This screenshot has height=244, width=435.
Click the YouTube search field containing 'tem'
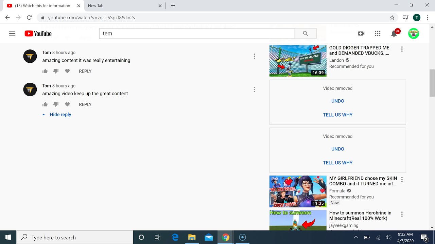point(197,34)
